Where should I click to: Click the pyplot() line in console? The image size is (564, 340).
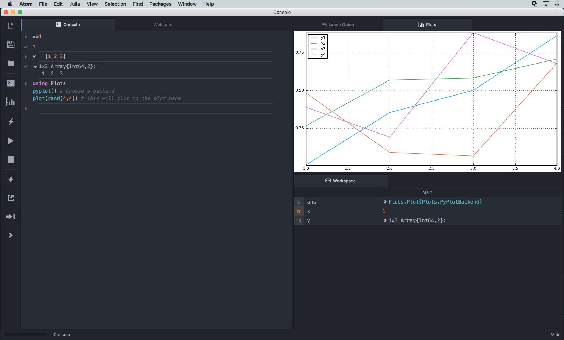(74, 91)
